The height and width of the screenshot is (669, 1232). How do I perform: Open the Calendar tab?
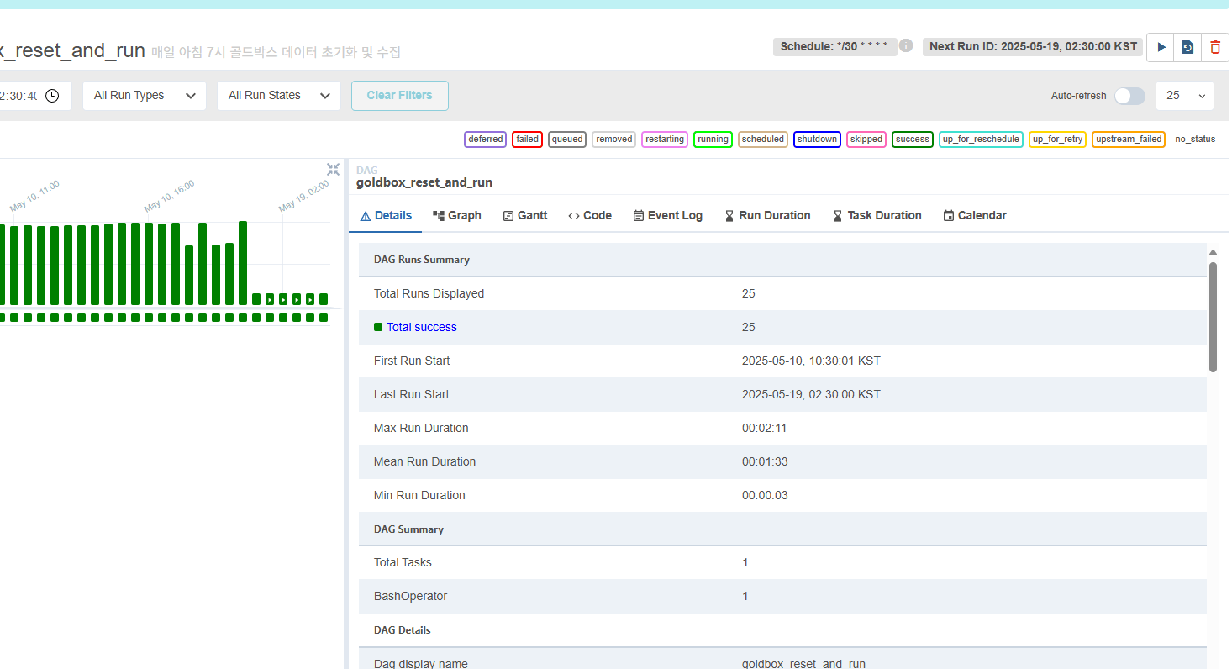(x=975, y=216)
